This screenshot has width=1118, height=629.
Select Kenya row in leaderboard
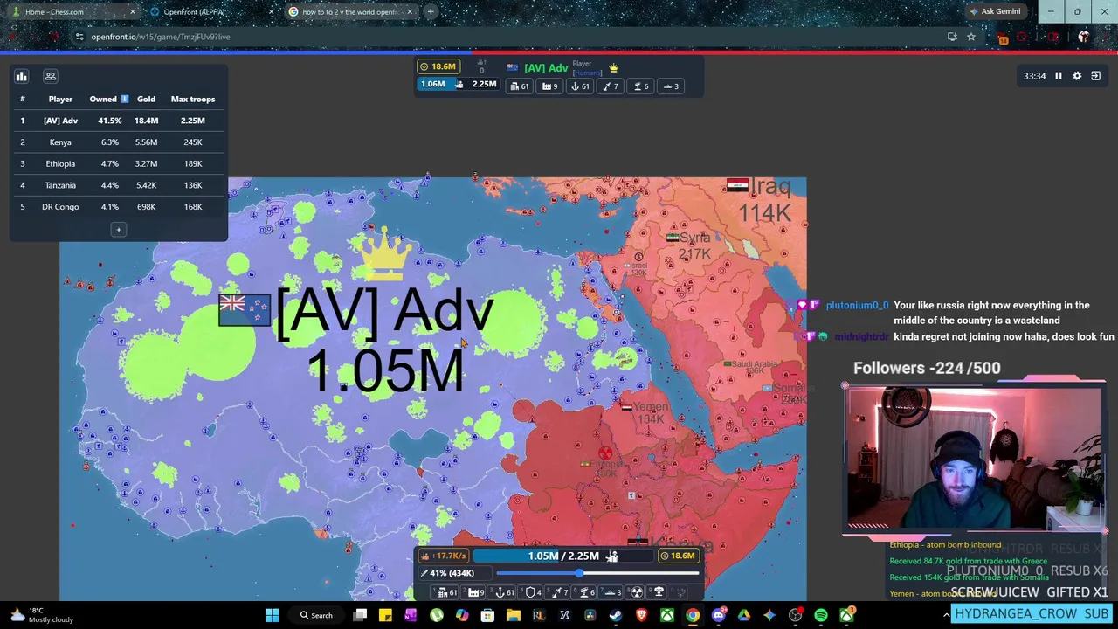tap(118, 142)
